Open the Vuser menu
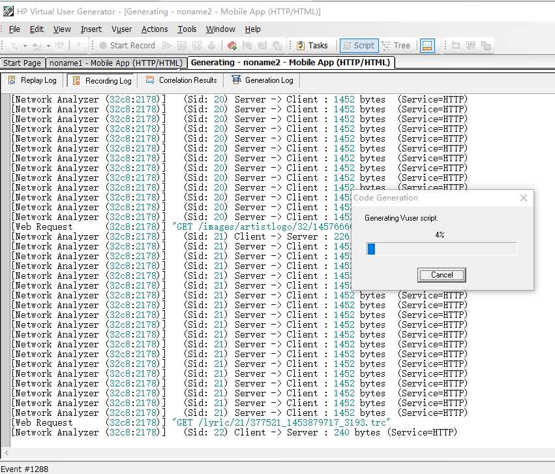The width and height of the screenshot is (555, 474). 121,29
